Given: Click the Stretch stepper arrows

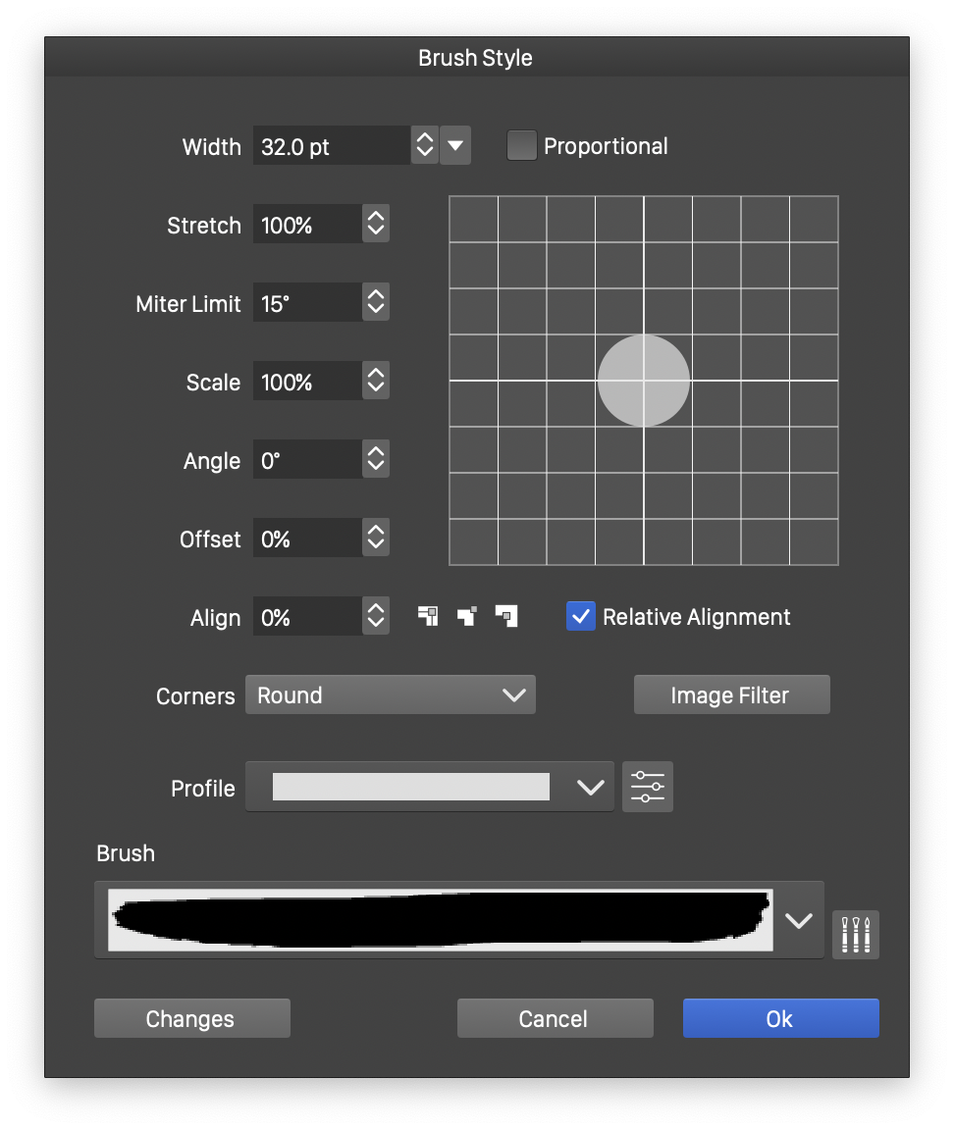Looking at the screenshot, I should pyautogui.click(x=375, y=224).
